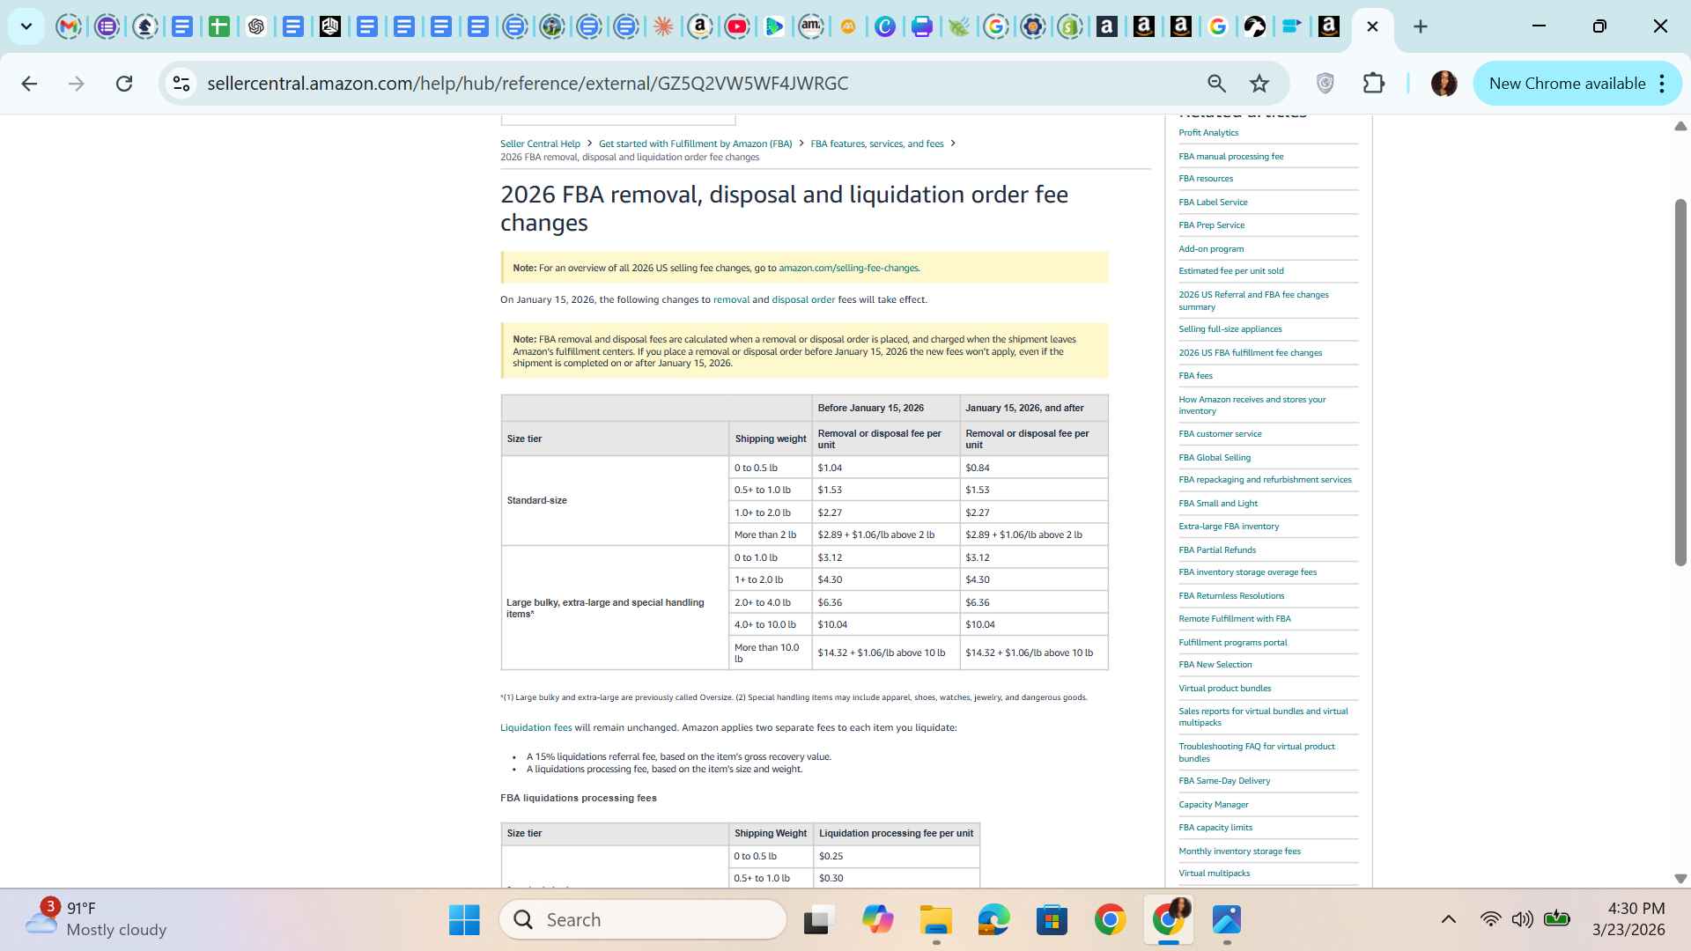Open the Chrome profile avatar
The height and width of the screenshot is (951, 1691).
coord(1444,84)
